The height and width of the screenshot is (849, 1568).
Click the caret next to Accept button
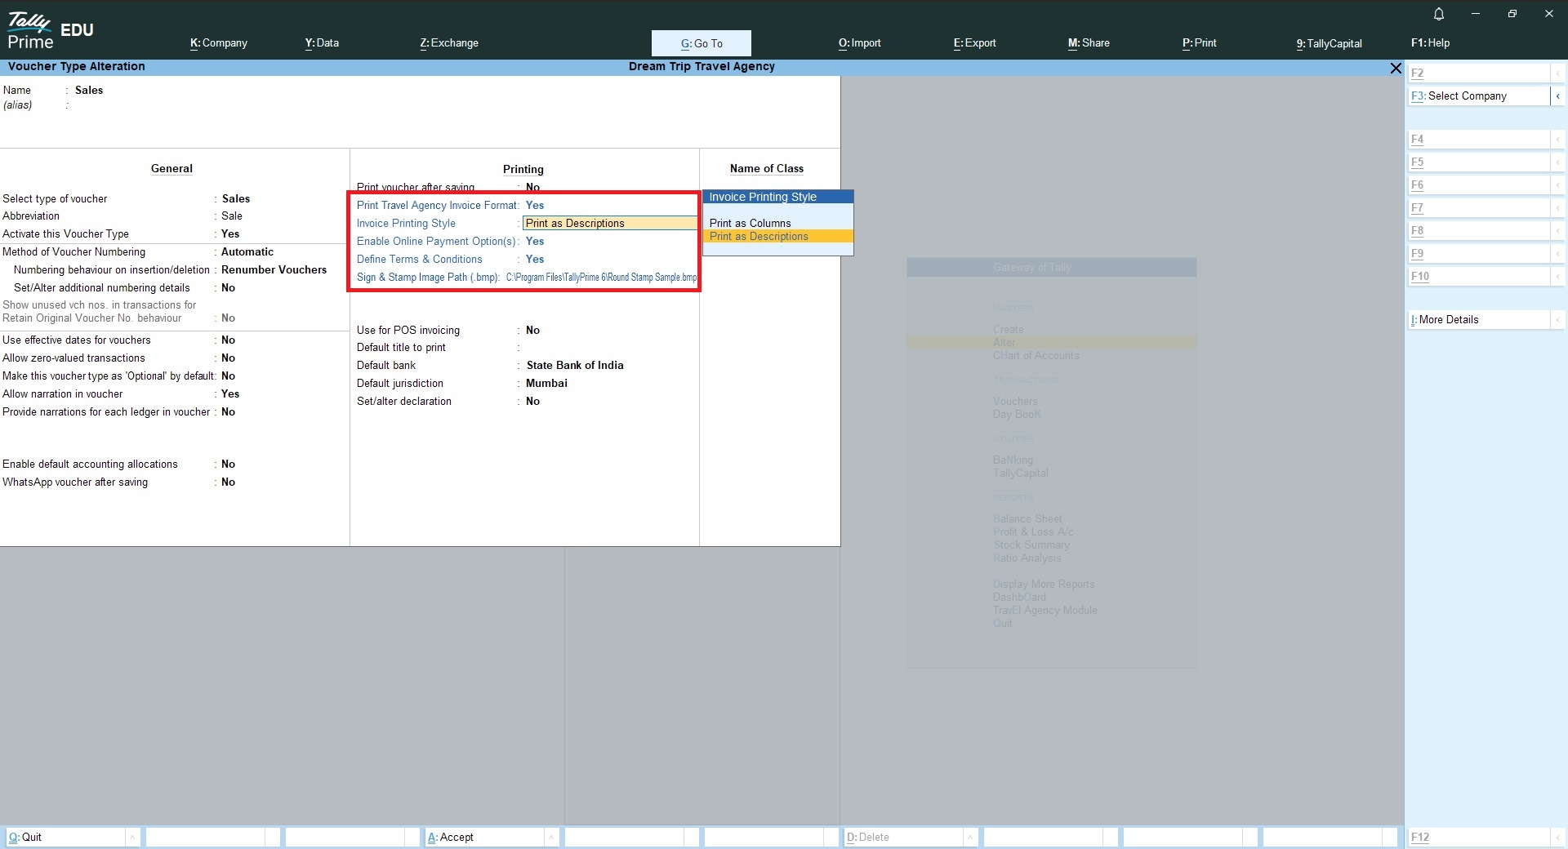(x=551, y=838)
